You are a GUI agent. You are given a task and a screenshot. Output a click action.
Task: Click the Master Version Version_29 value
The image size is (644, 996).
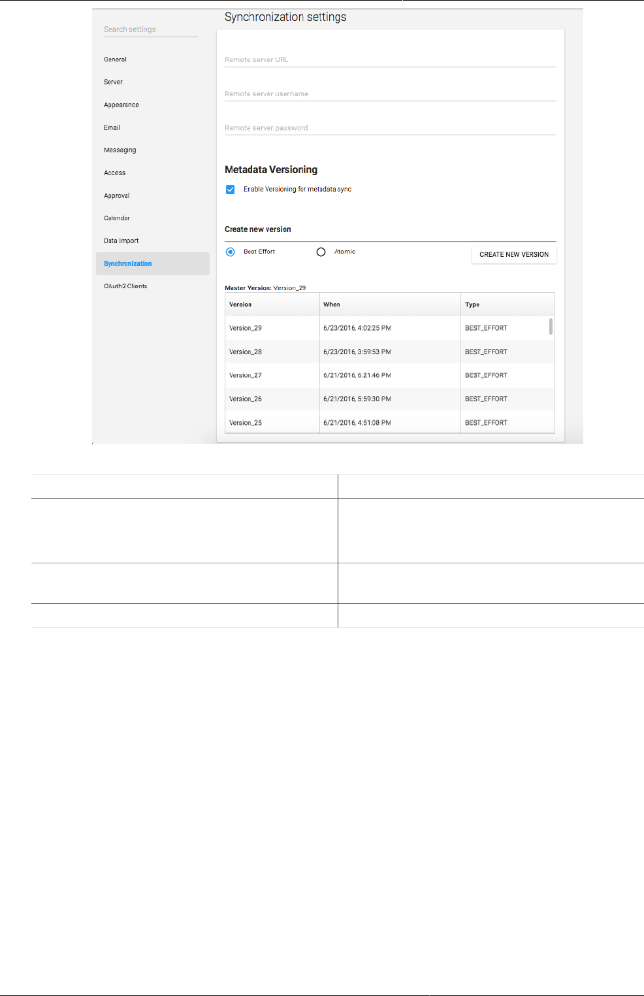tap(289, 288)
